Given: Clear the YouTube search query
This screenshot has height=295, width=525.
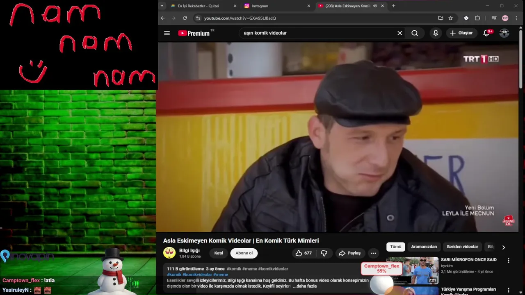Looking at the screenshot, I should coord(400,33).
